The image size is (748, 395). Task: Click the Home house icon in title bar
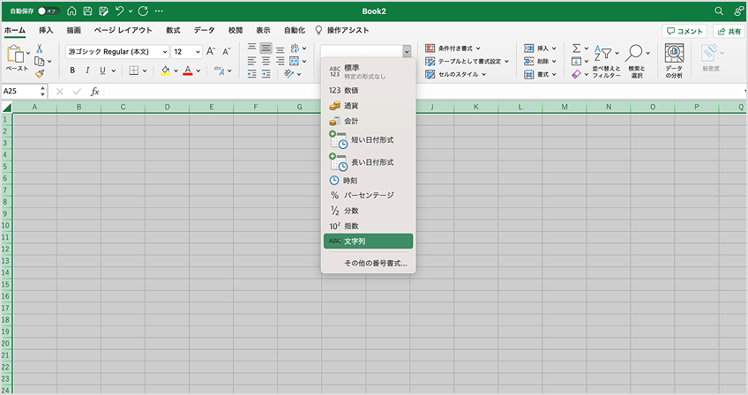tap(71, 11)
